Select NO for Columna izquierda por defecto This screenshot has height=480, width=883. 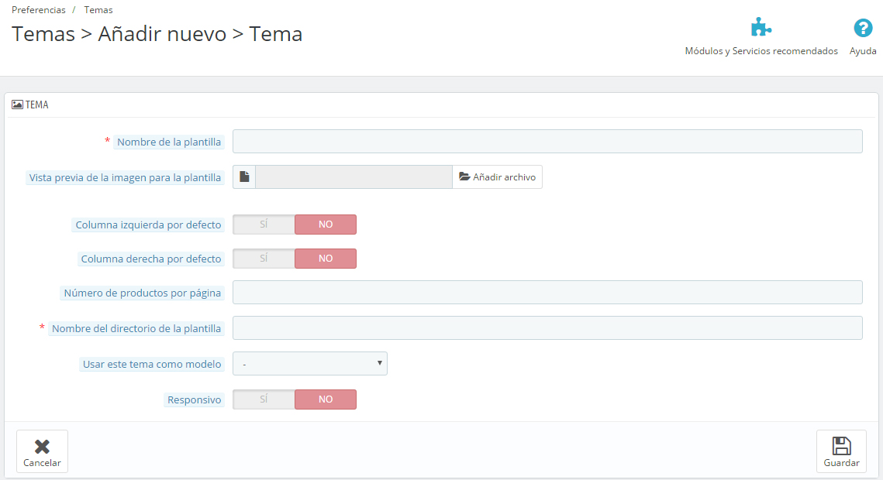pyautogui.click(x=326, y=225)
